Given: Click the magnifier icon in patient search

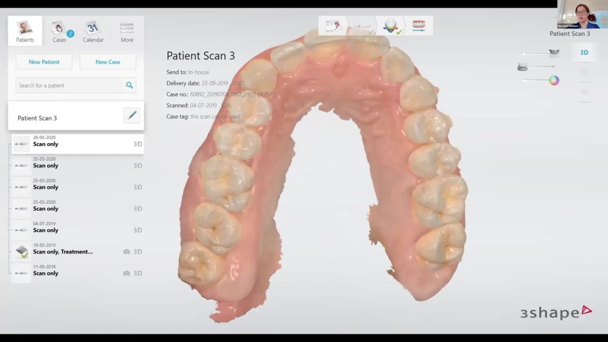Looking at the screenshot, I should [x=129, y=85].
